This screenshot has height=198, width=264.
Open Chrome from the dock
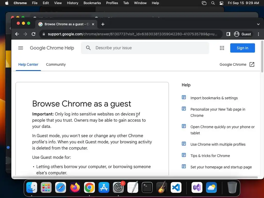click(x=89, y=187)
